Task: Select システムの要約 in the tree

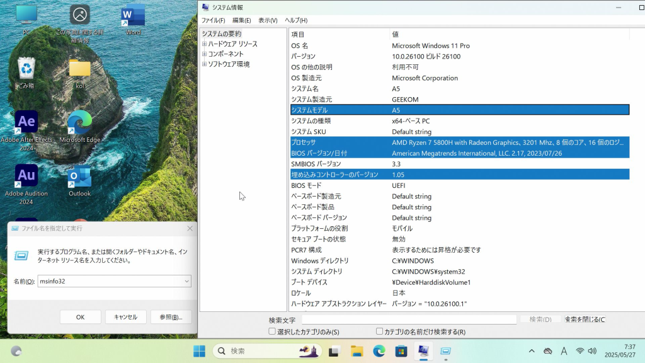Action: tap(221, 34)
